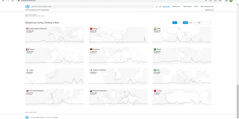Click the browser zoom magnifier icon
Screen dimensions: 239x119
210,1
